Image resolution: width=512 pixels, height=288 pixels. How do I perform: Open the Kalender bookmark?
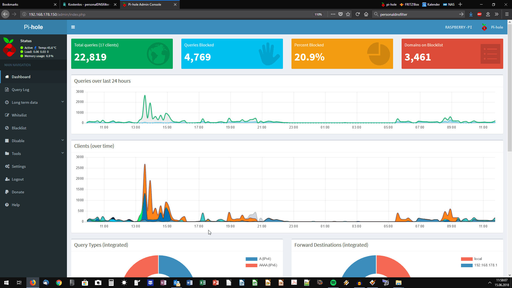click(x=431, y=5)
